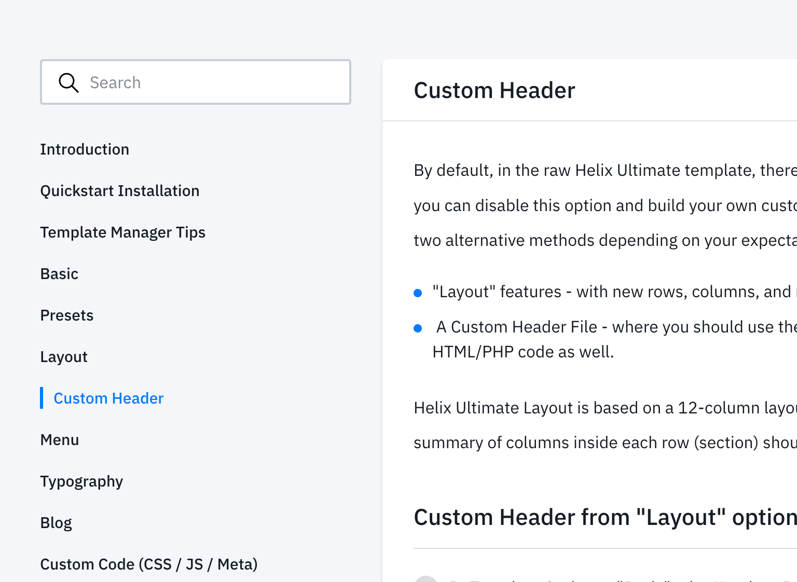The image size is (797, 582).
Task: Open the Introduction documentation page
Action: 85,149
